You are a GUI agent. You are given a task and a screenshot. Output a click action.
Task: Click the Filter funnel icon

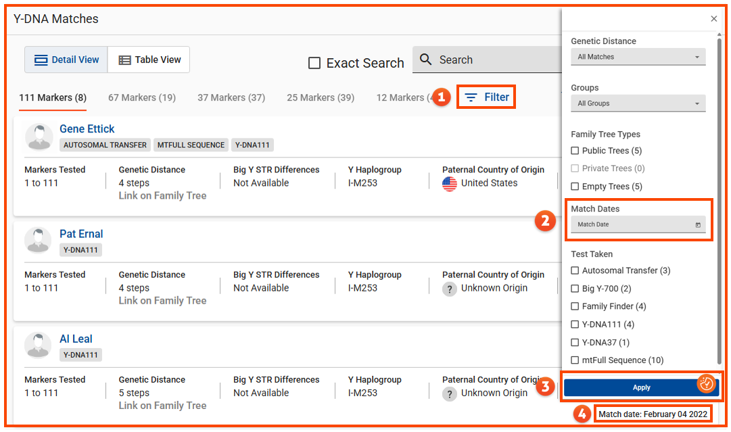(471, 97)
